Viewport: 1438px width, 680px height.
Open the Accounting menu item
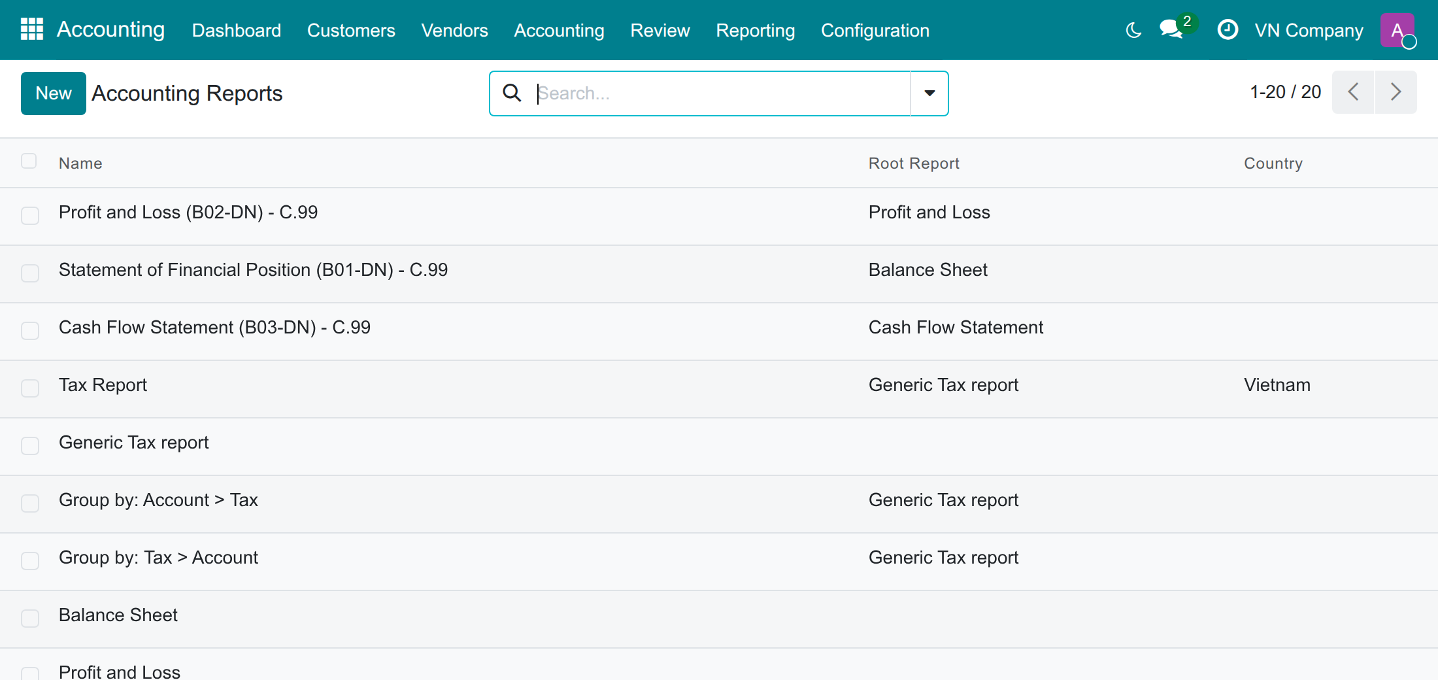point(559,30)
